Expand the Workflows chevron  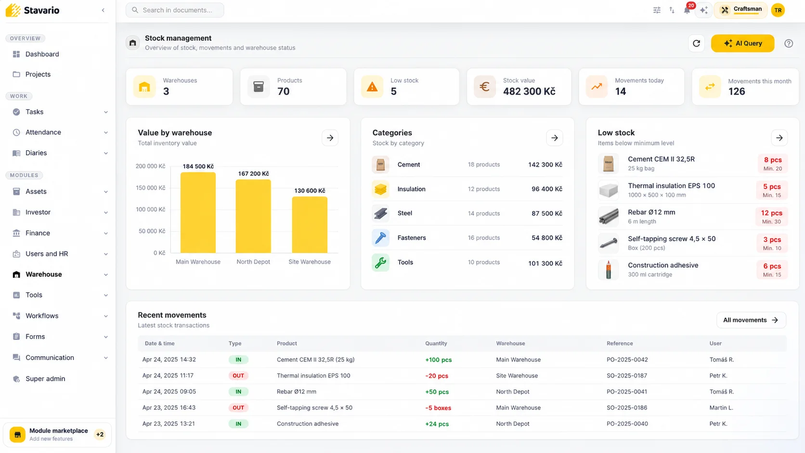(x=105, y=316)
